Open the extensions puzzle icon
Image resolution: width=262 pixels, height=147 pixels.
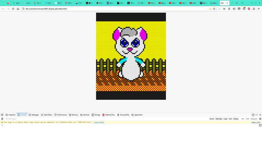pos(254,9)
